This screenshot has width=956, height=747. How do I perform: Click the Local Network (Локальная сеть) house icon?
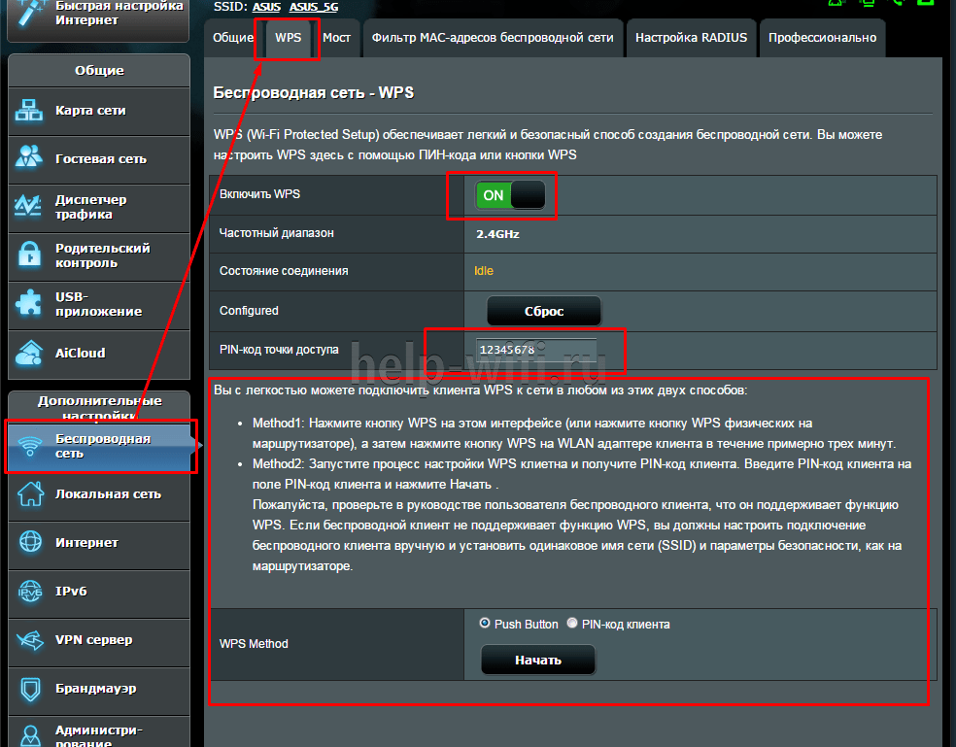(x=29, y=493)
